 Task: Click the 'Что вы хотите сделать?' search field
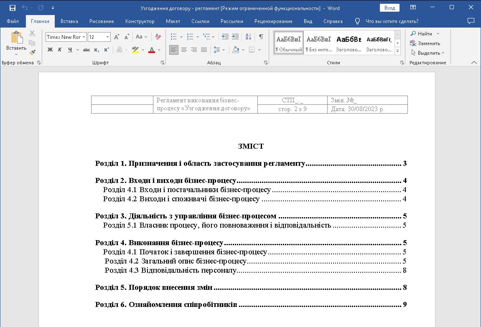(x=392, y=21)
